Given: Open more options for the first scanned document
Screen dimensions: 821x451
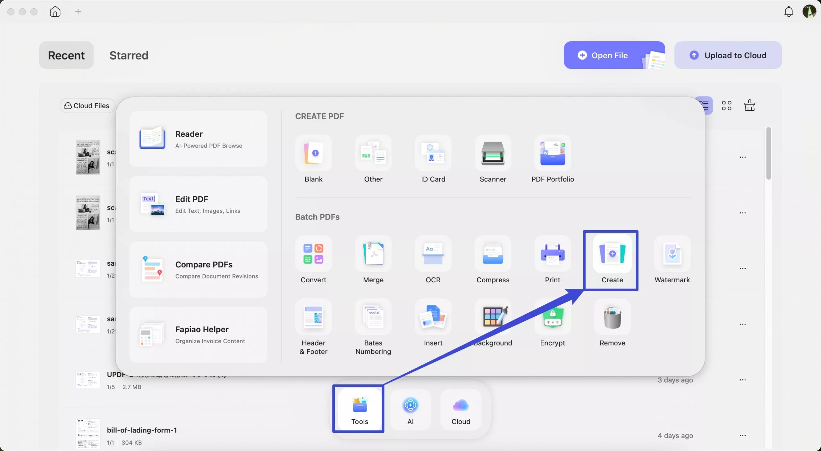Looking at the screenshot, I should pyautogui.click(x=743, y=157).
